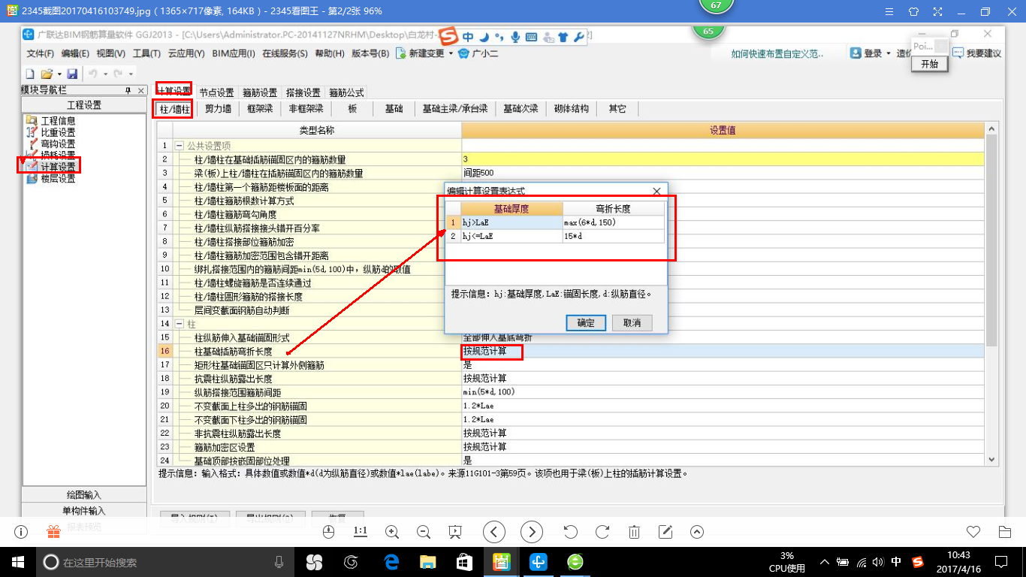The image size is (1026, 577).
Task: Open the 绘图输入 module panel
Action: click(x=84, y=495)
